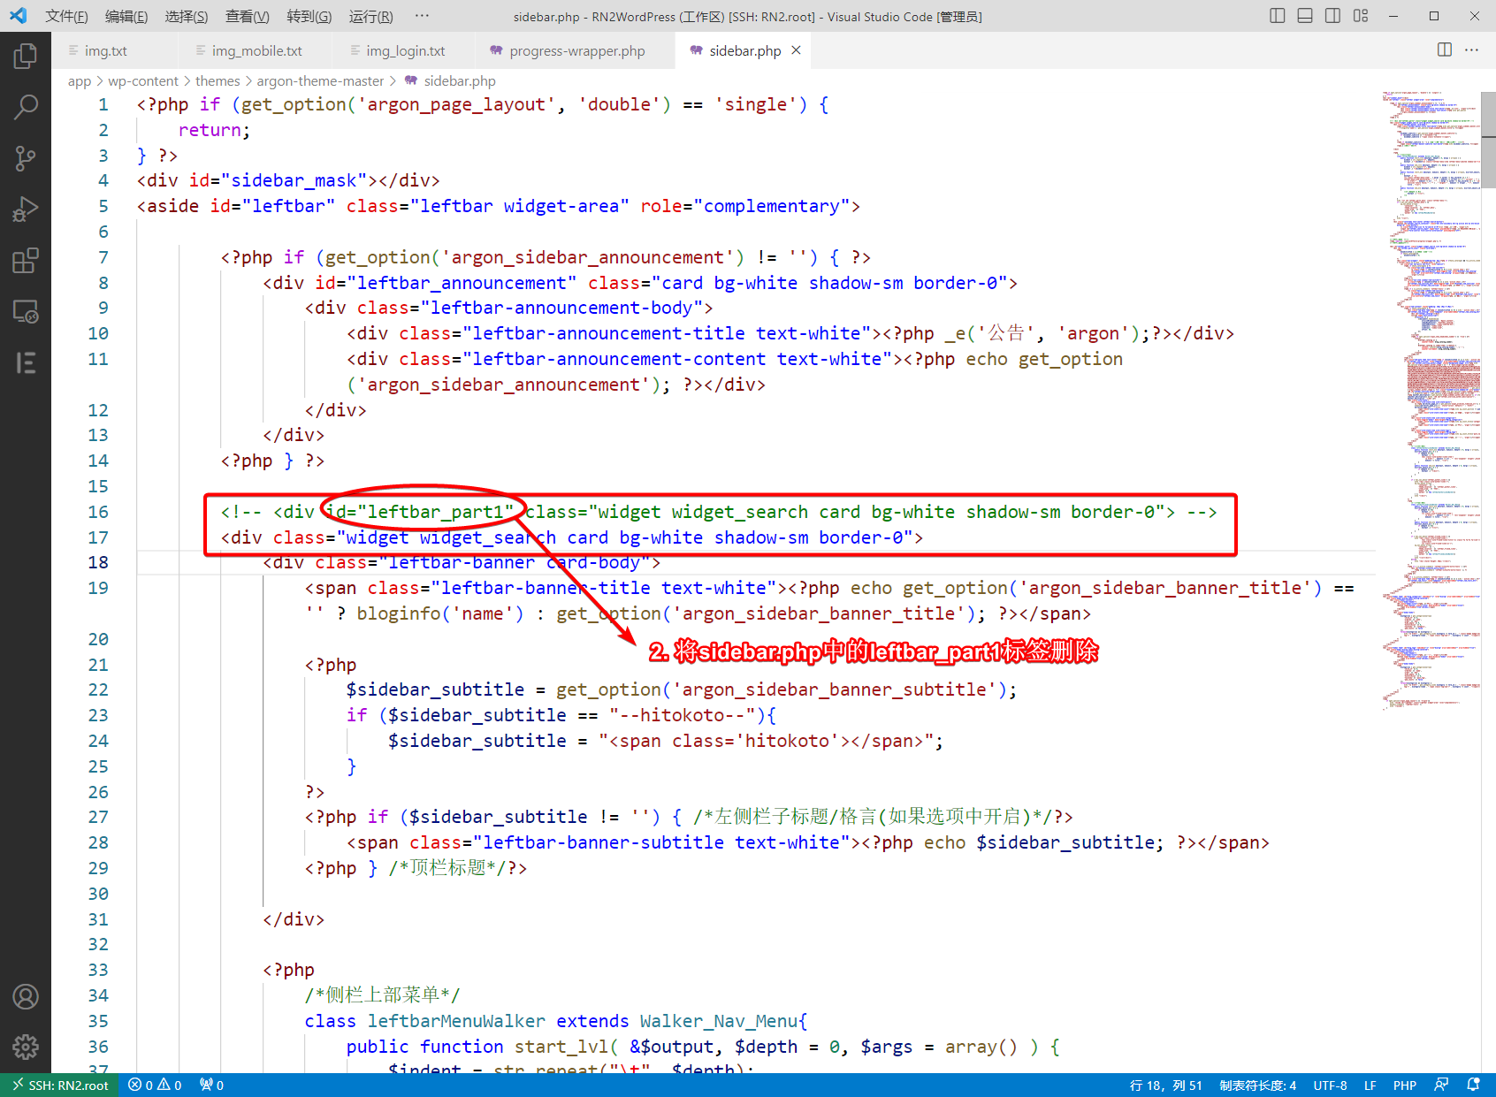Viewport: 1496px width, 1097px height.
Task: Open the Accounts icon
Action: pyautogui.click(x=26, y=996)
